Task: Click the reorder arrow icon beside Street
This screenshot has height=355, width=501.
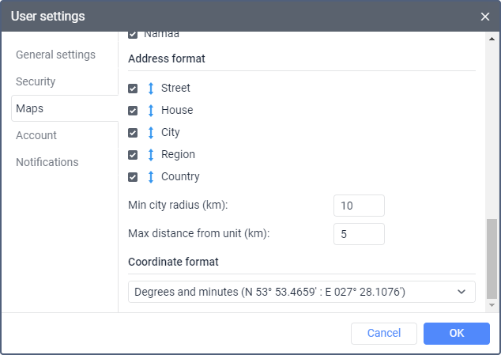Action: (151, 89)
